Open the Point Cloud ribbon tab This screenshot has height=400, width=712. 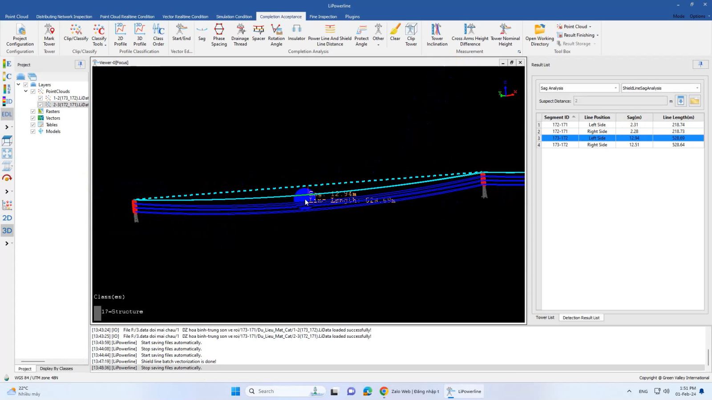pyautogui.click(x=16, y=16)
